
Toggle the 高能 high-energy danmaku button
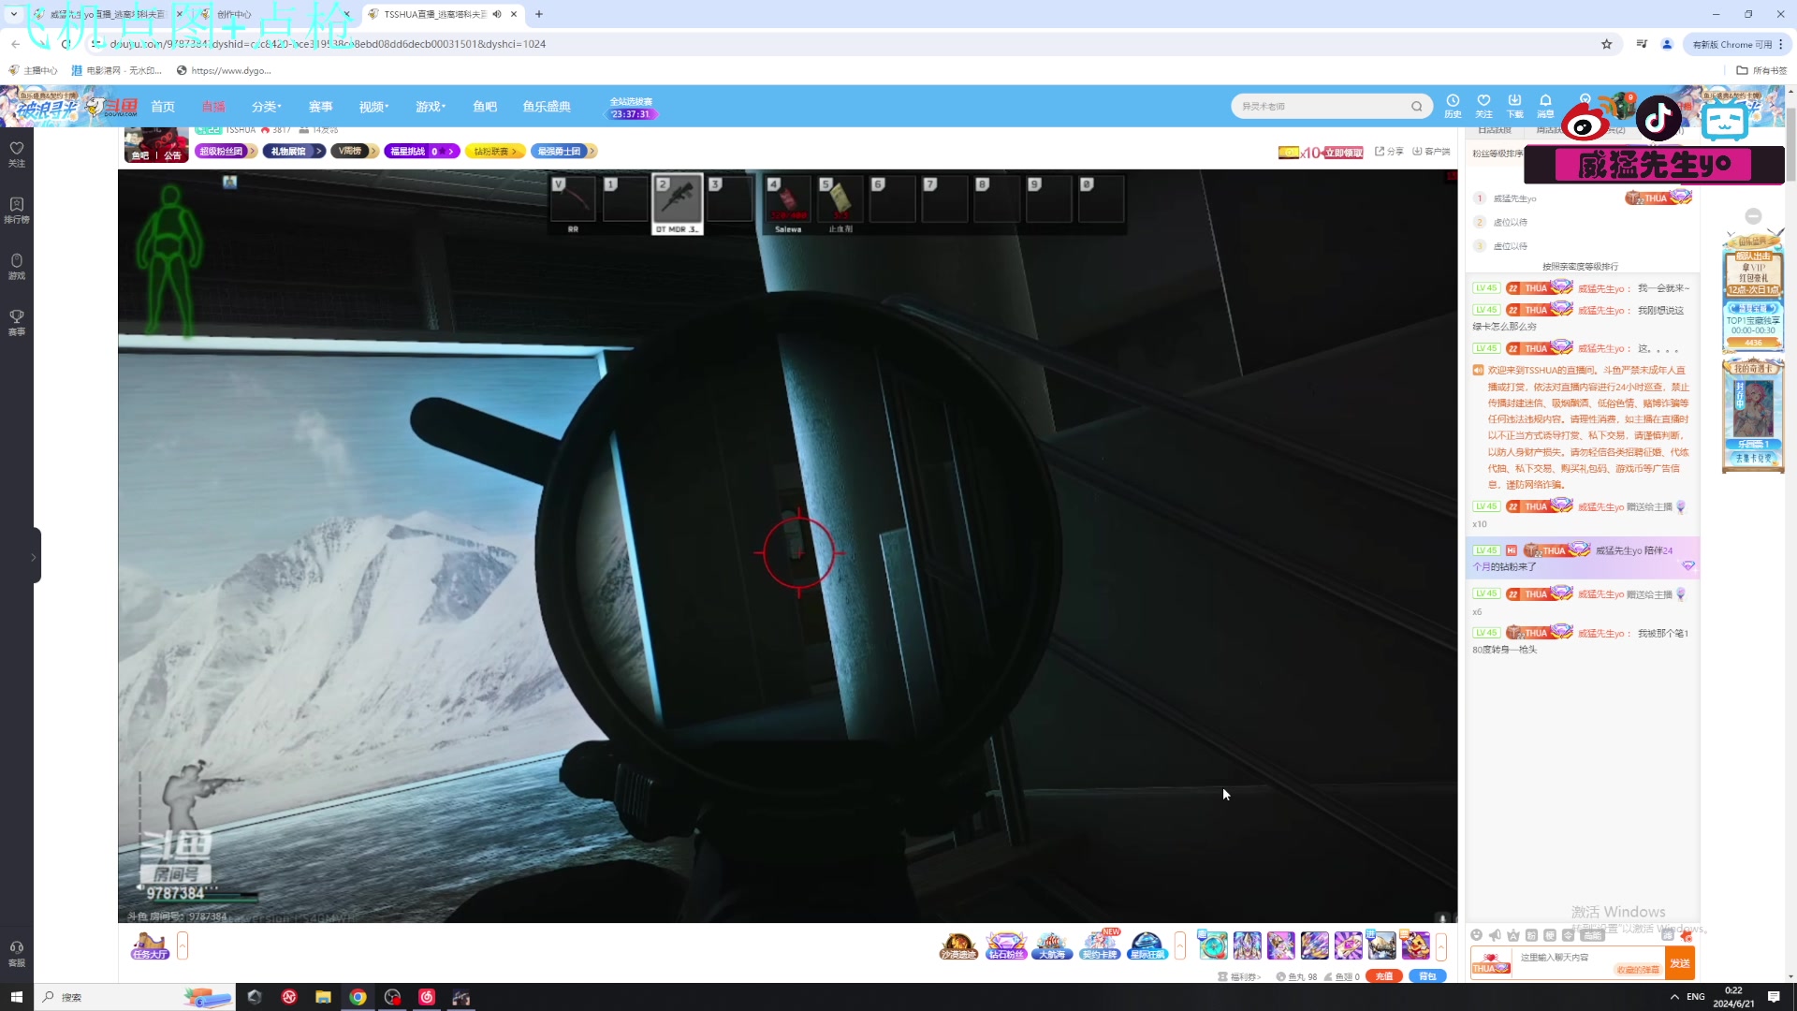point(1592,935)
